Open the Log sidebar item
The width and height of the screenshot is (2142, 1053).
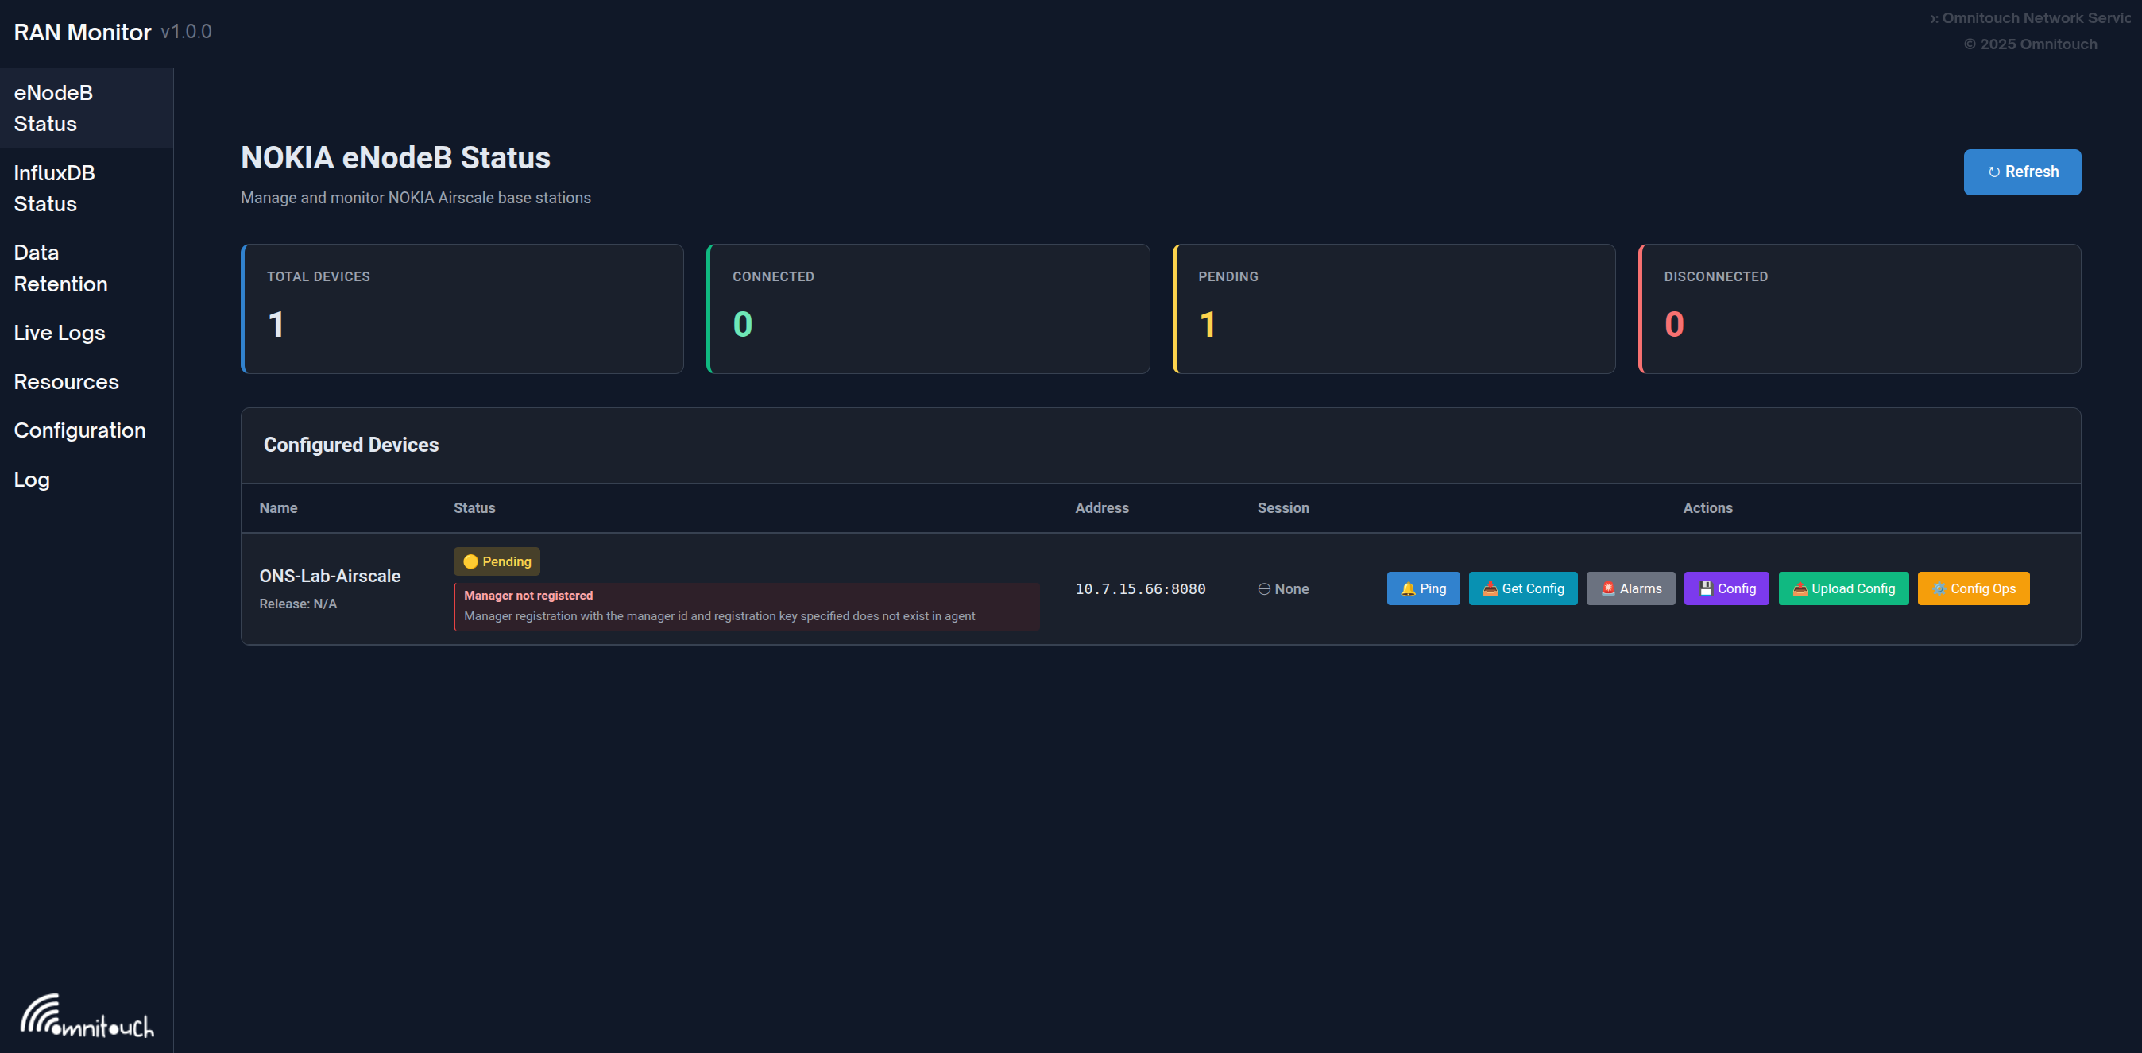click(87, 480)
